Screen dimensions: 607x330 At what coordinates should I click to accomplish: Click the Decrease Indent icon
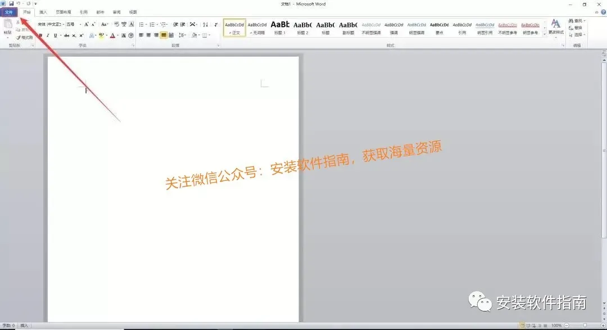click(175, 24)
